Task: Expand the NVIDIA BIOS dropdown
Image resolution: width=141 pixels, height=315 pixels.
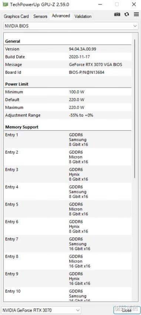Action: (71, 26)
